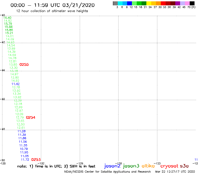Click the blue wave height value 11.56
Image resolution: width=198 pixels, height=174 pixels.
(x=23, y=142)
